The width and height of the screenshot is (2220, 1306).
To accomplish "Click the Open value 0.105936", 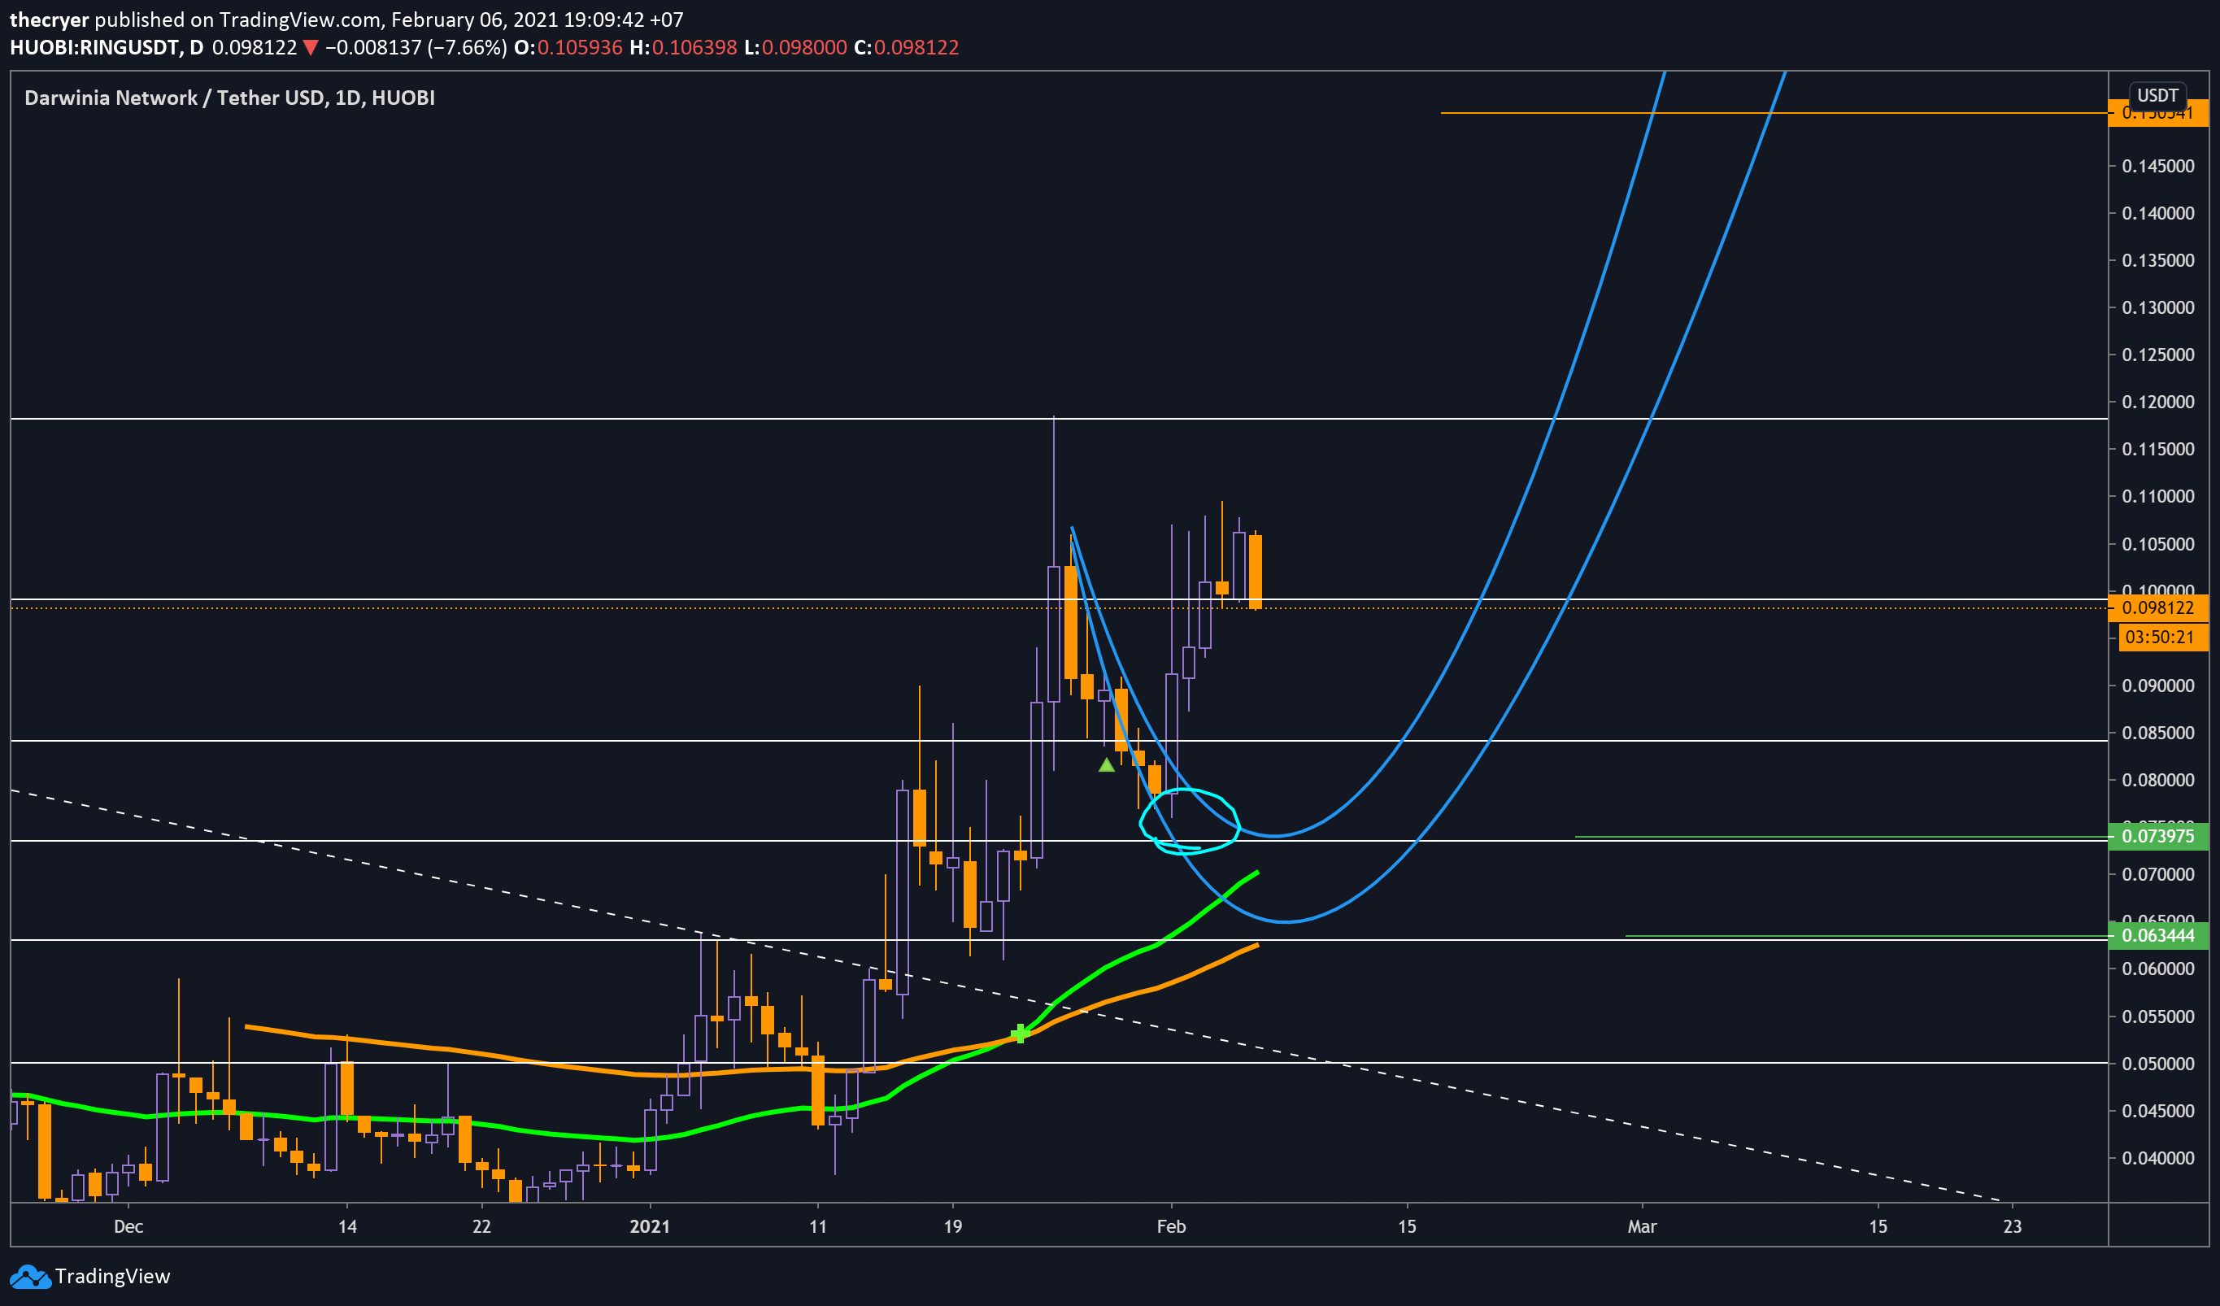I will pos(580,48).
